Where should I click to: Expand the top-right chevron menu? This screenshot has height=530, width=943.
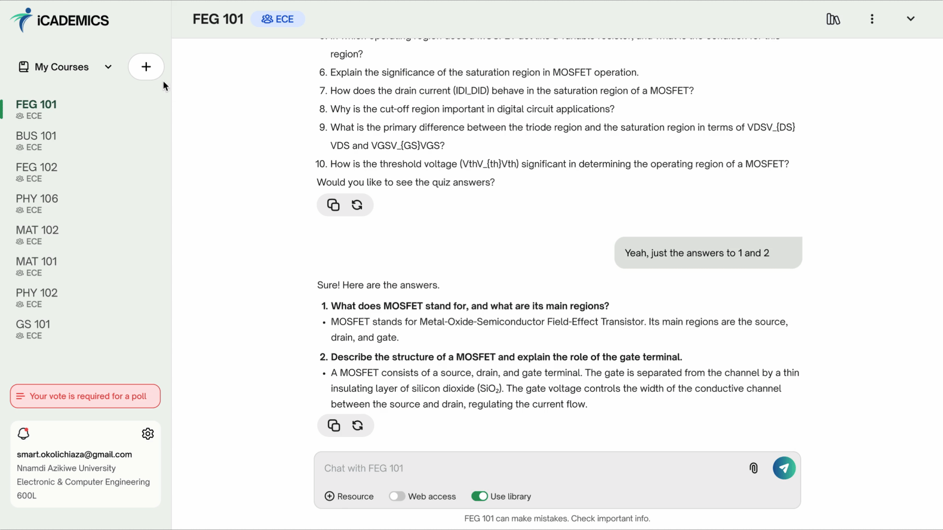pyautogui.click(x=911, y=19)
